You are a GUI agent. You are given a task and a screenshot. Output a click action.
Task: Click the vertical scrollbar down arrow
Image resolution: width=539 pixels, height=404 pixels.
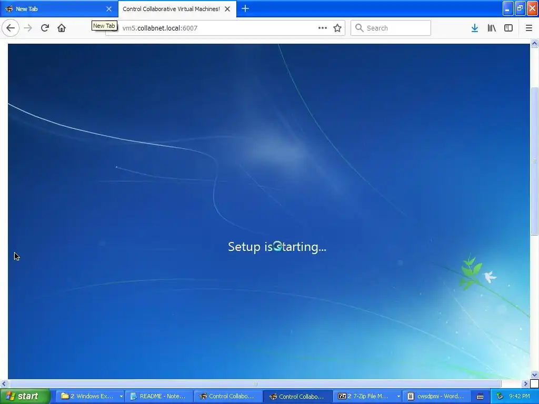[535, 375]
